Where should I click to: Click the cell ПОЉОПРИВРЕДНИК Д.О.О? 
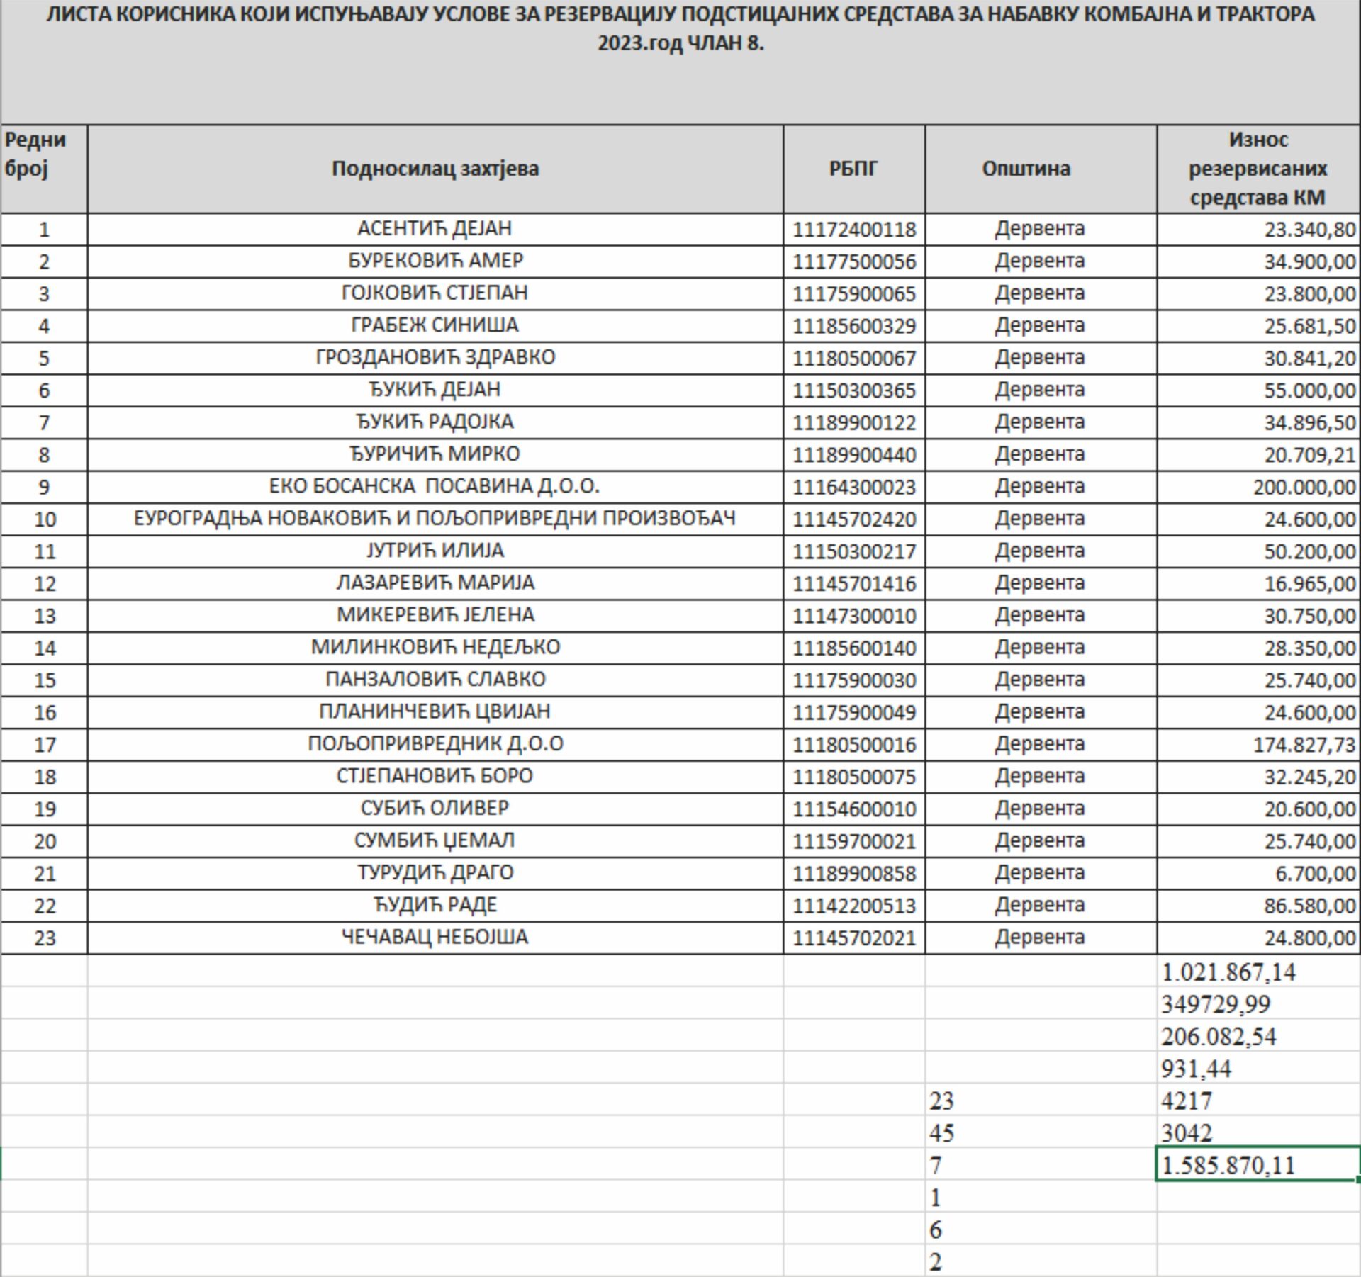point(435,744)
